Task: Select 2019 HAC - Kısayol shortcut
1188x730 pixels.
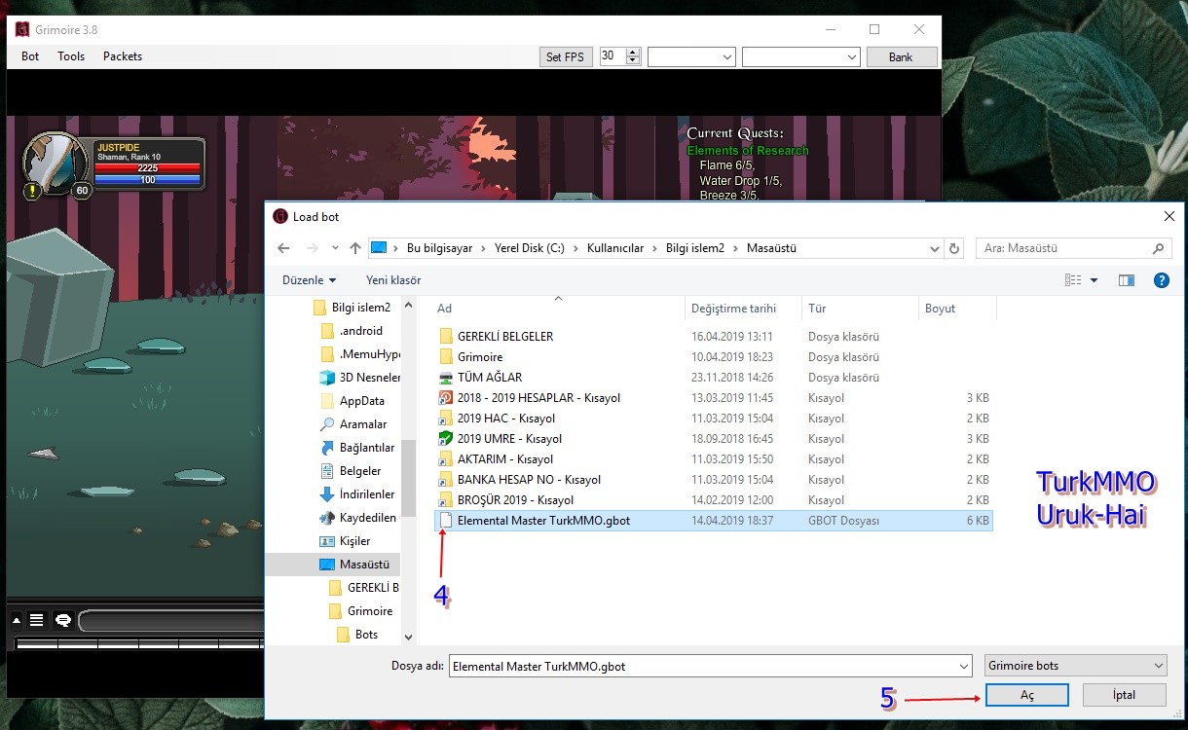Action: [713, 419]
